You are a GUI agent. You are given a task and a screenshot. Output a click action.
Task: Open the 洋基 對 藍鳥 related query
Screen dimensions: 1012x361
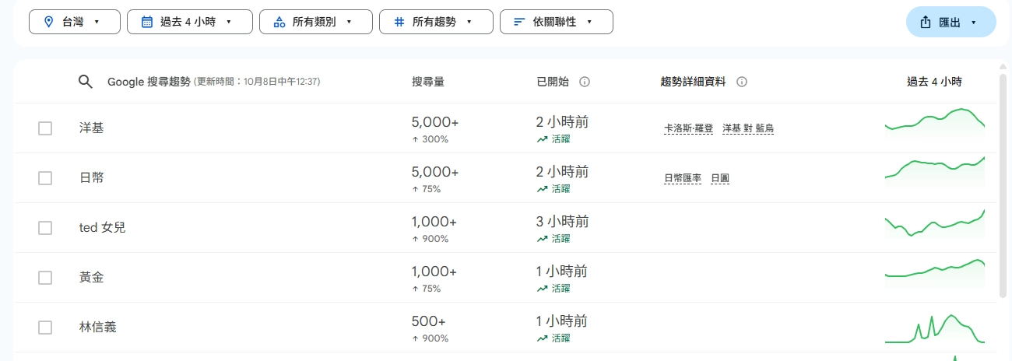click(748, 128)
